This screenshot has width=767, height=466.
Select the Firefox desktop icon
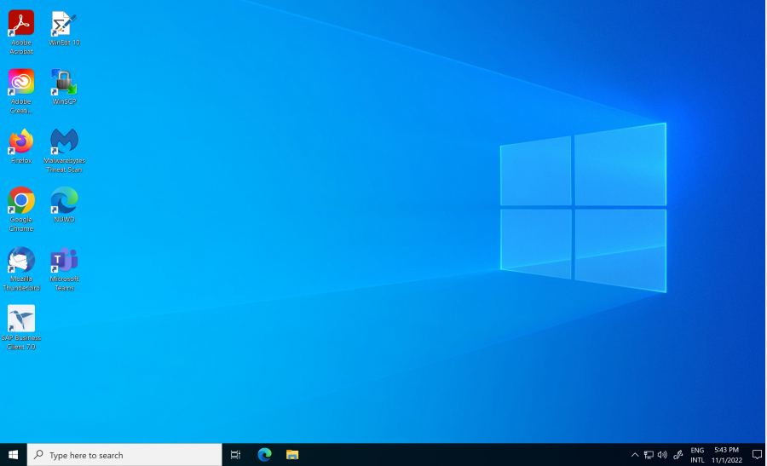[x=21, y=141]
